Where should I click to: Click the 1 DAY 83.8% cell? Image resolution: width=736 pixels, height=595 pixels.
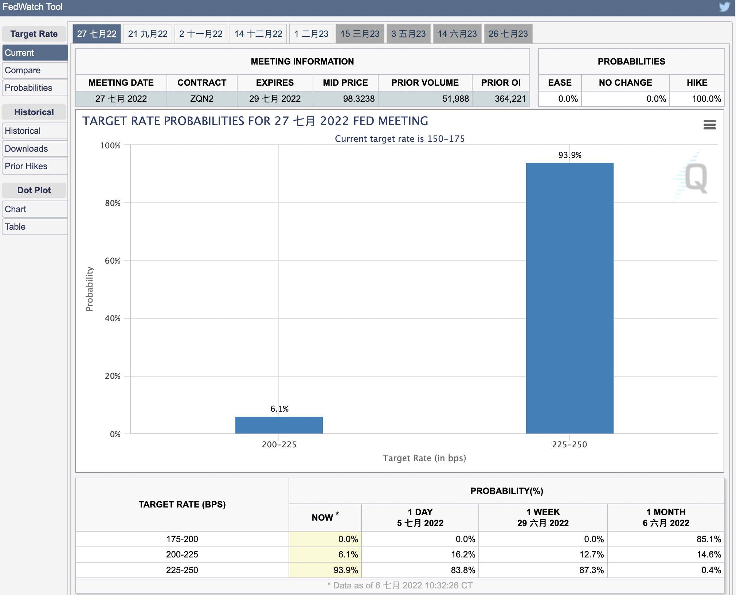pos(420,570)
